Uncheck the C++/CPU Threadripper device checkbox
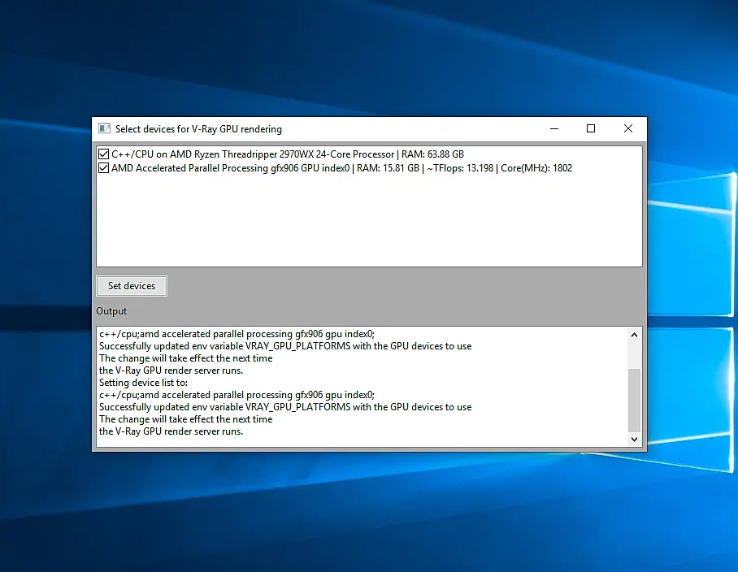Image resolution: width=738 pixels, height=572 pixels. [103, 154]
